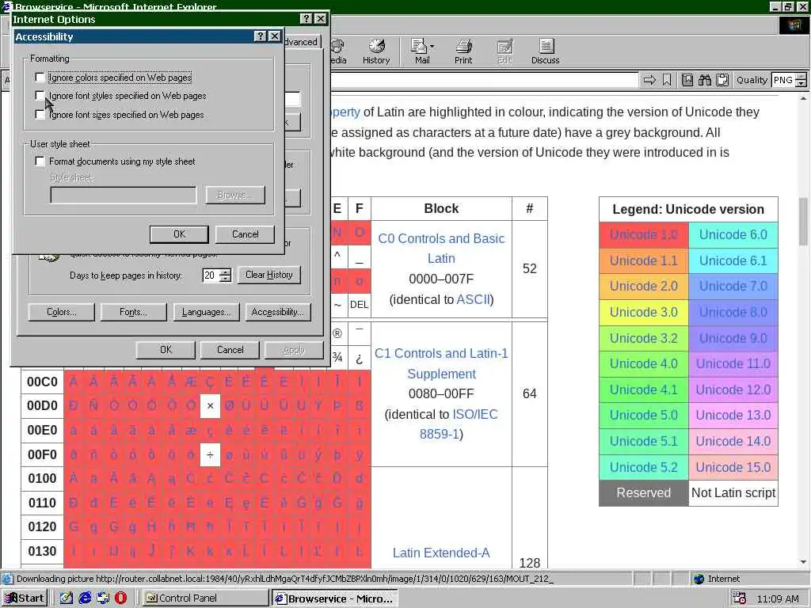Screen dimensions: 811x608
Task: Open the Start menu
Action: (25, 598)
